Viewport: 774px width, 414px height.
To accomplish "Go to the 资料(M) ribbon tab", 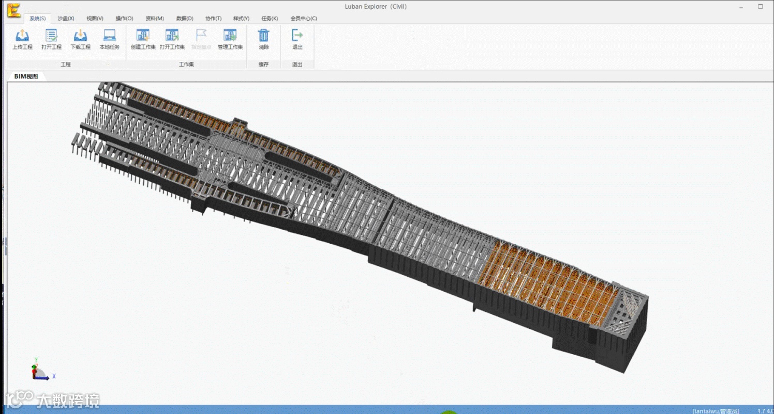I will coord(155,19).
